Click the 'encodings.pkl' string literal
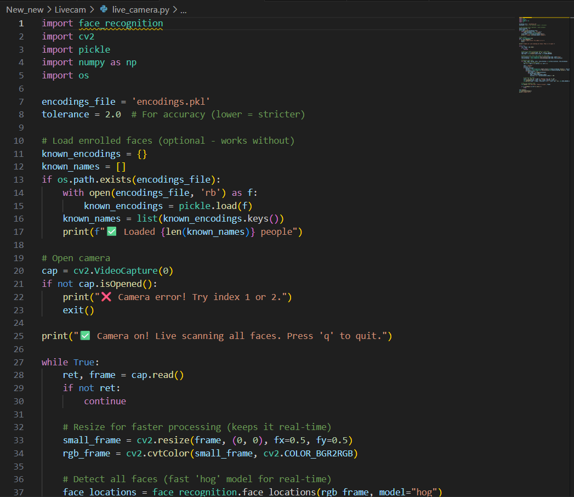574x497 pixels. coord(173,101)
